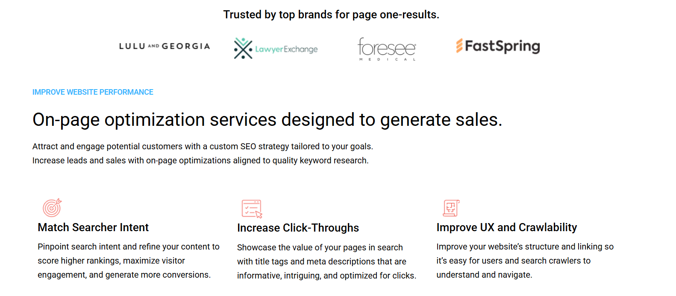Open the Lulu and Georgia logo

coord(165,46)
